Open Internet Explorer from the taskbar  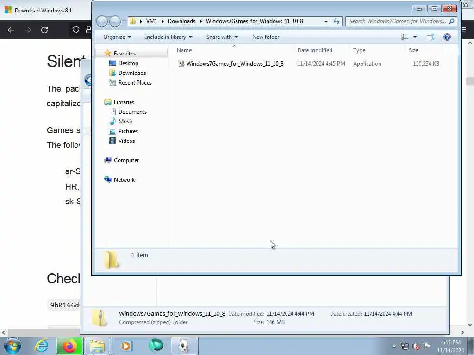41,346
